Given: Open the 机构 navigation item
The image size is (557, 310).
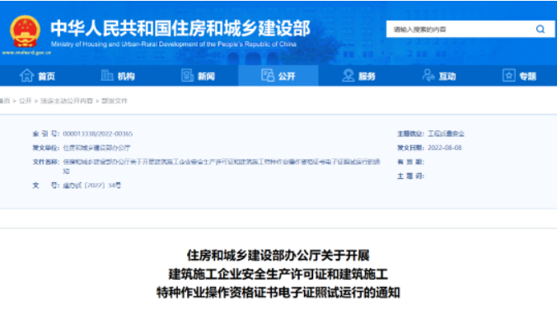Looking at the screenshot, I should coord(126,77).
